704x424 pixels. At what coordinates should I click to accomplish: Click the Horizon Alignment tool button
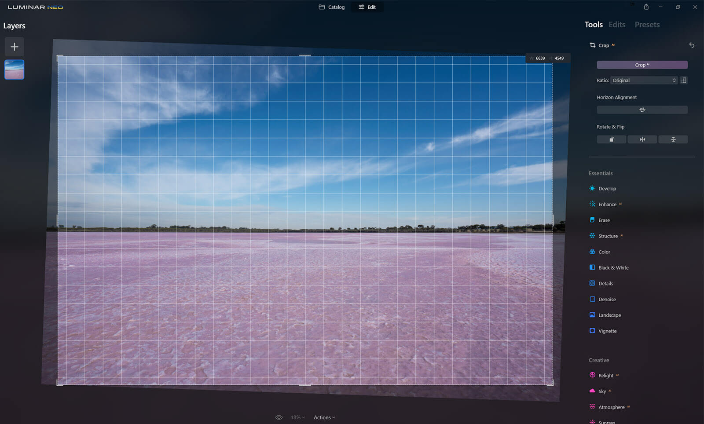pos(642,110)
